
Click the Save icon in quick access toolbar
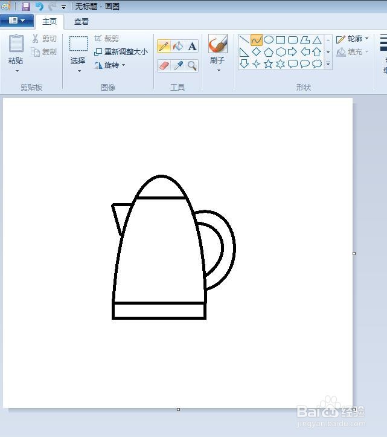26,6
